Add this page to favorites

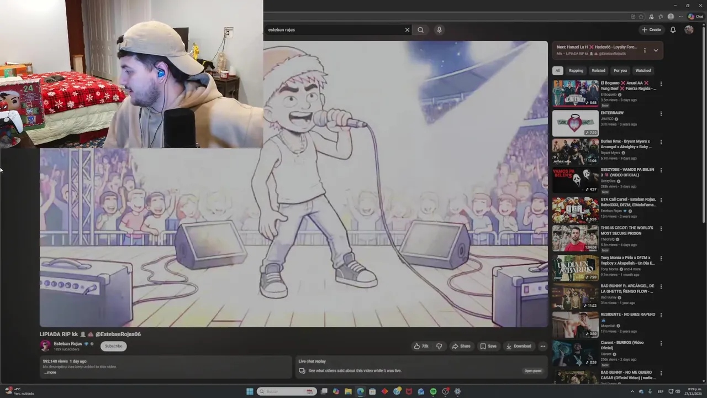[641, 17]
